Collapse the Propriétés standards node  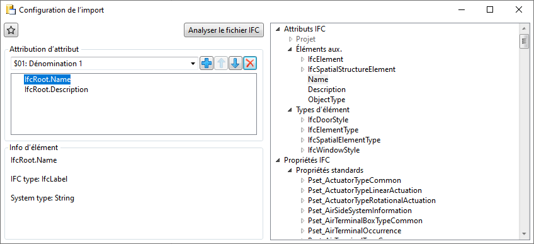(x=290, y=170)
